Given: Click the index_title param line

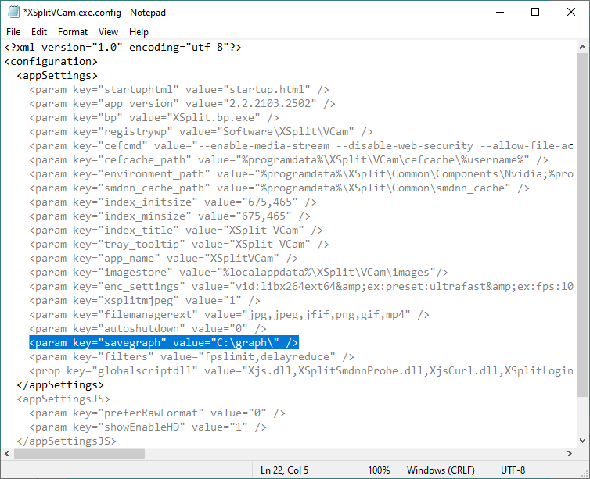Looking at the screenshot, I should pos(176,231).
